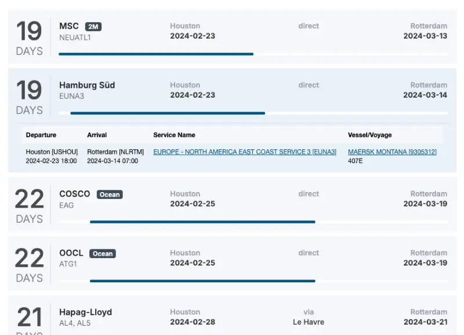464x335 pixels.
Task: Select OOCL departure date 2024-02-25
Action: click(193, 263)
